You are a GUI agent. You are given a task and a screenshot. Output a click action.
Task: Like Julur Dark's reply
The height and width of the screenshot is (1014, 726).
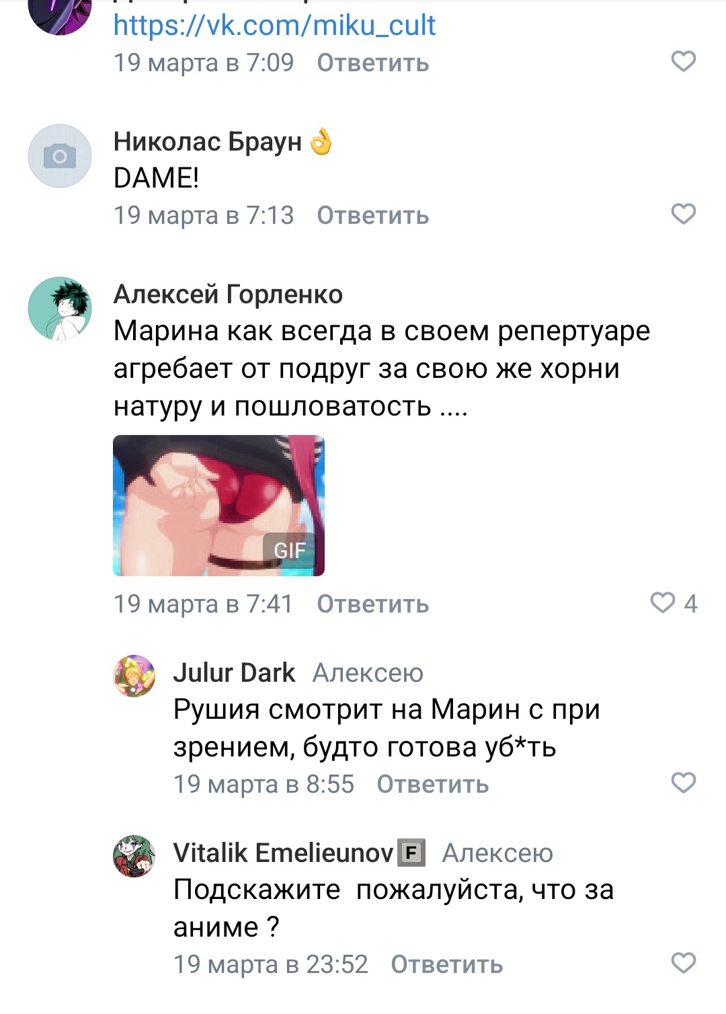click(x=683, y=783)
